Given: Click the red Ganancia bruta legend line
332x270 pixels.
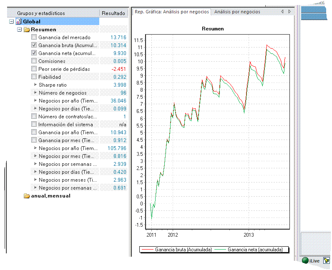Looking at the screenshot, I should click(148, 250).
